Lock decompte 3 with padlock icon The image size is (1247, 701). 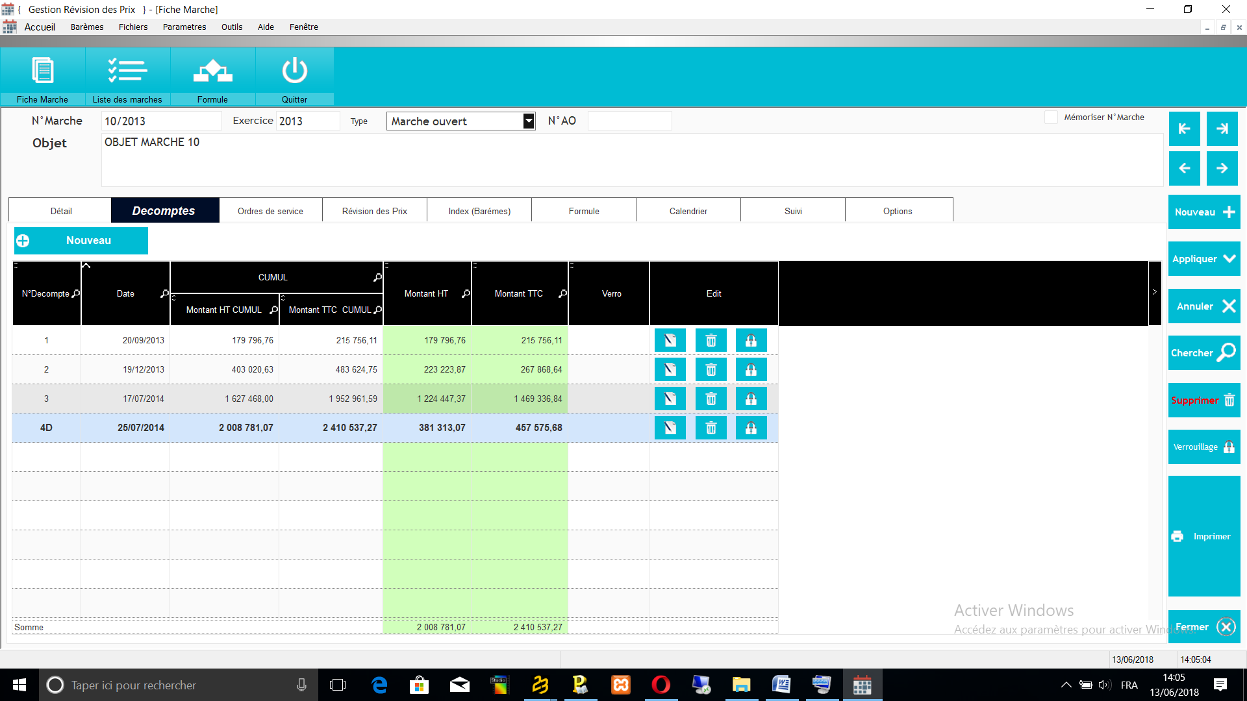751,399
